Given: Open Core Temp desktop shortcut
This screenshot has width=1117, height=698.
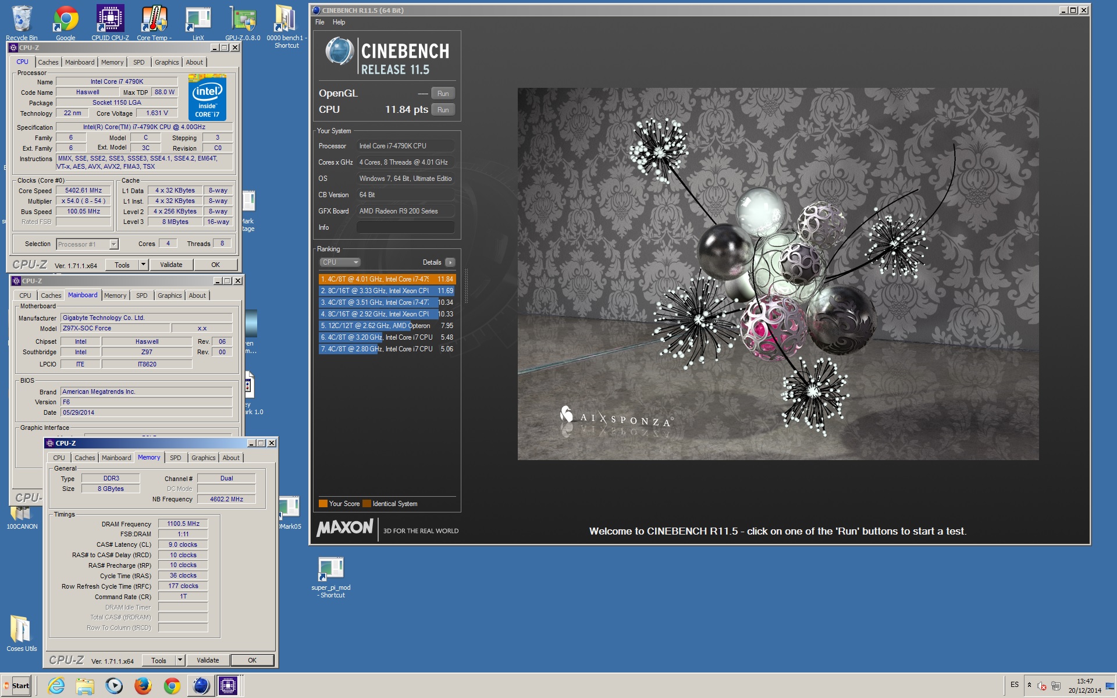Looking at the screenshot, I should pos(154,22).
